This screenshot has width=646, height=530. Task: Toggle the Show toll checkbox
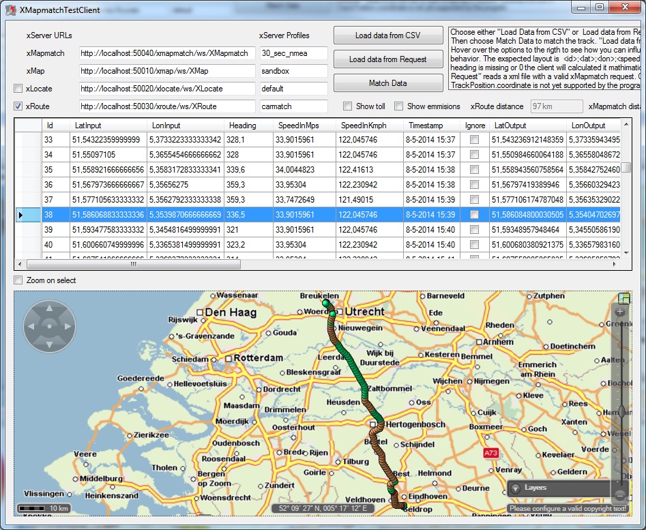click(x=348, y=106)
